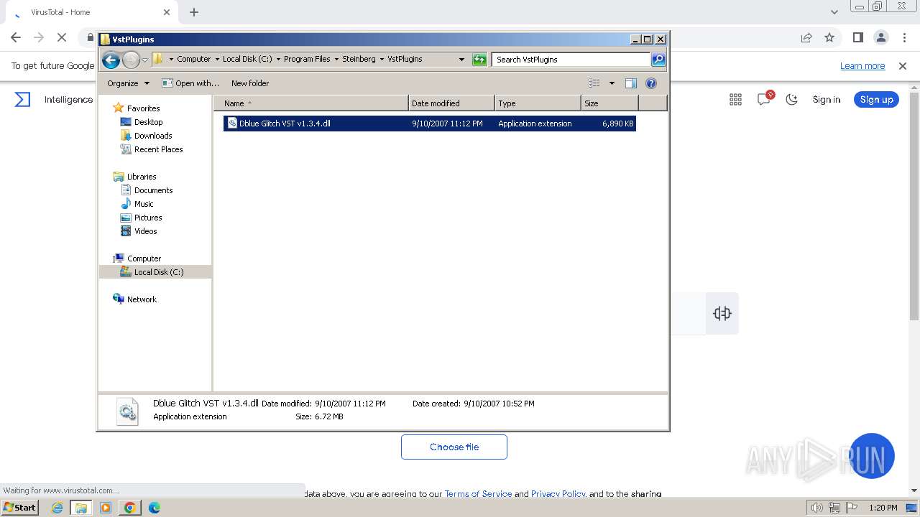Go back in the Chrome browser
920x517 pixels.
coord(16,37)
